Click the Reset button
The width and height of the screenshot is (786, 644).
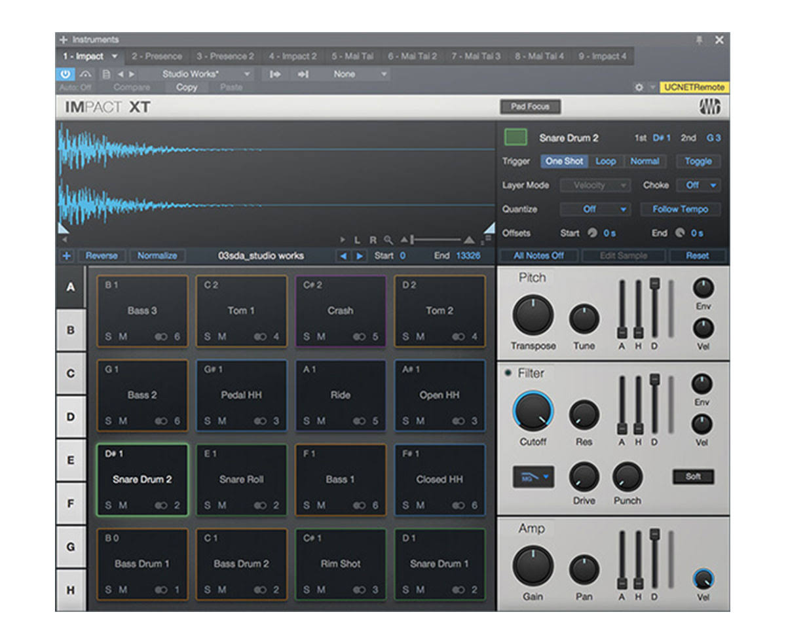click(x=697, y=256)
